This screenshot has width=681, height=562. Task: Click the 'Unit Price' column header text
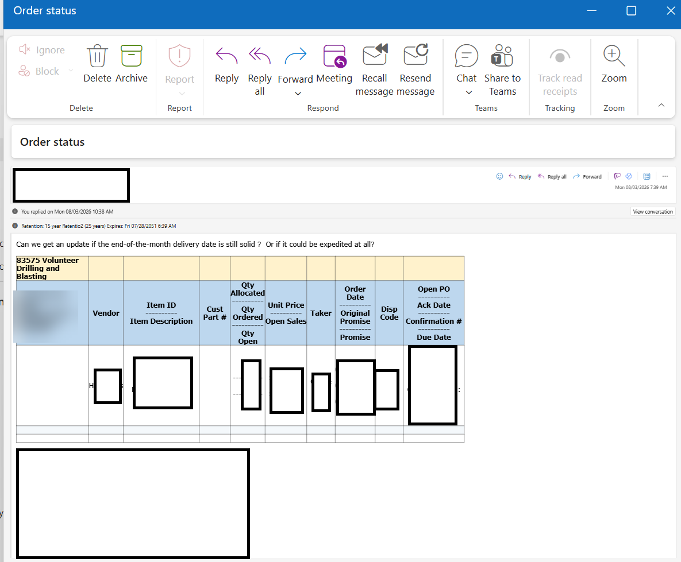coord(286,305)
